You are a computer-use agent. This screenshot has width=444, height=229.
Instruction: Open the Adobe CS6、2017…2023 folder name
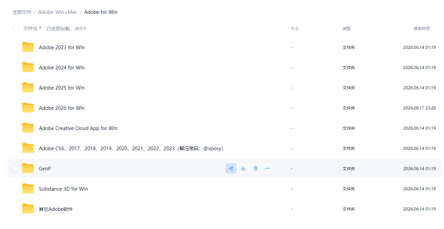[131, 148]
